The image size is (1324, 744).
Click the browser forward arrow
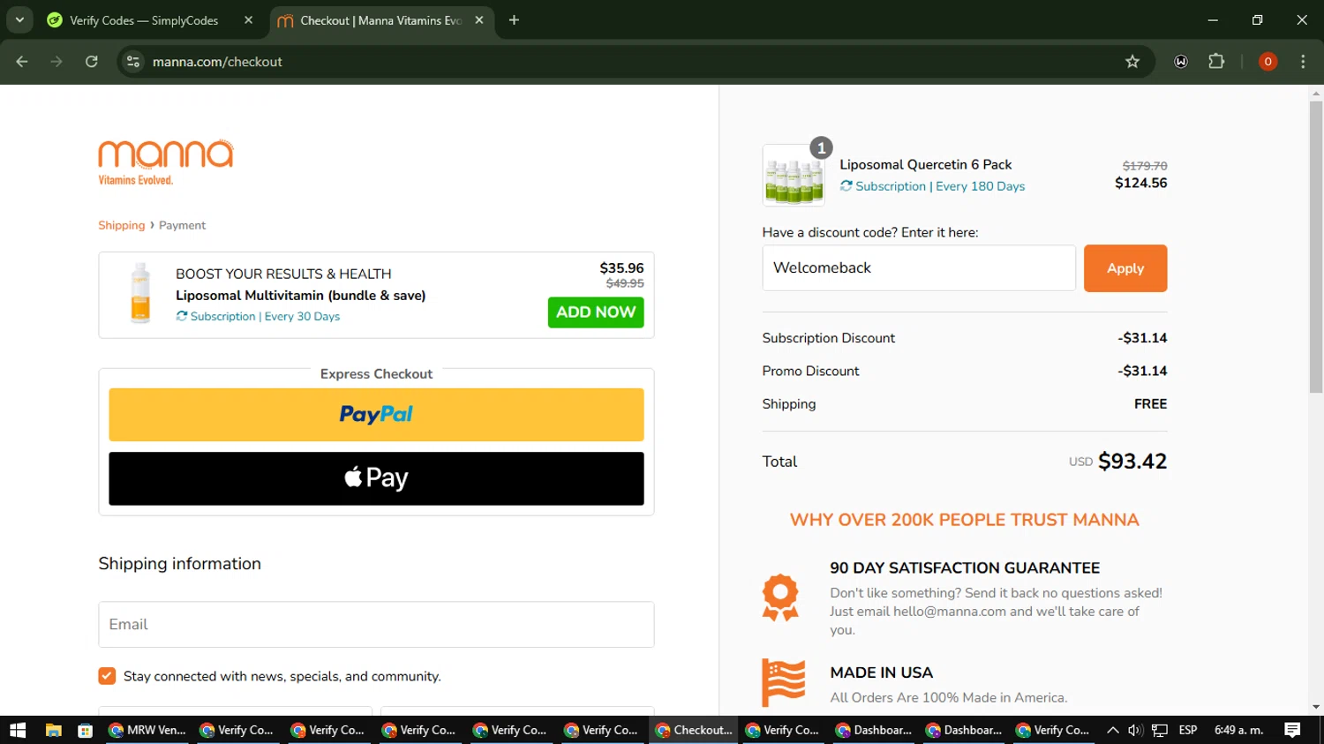[x=56, y=62]
